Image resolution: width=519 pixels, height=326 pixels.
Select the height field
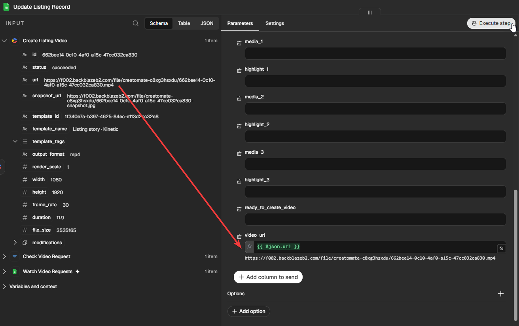[x=39, y=192]
